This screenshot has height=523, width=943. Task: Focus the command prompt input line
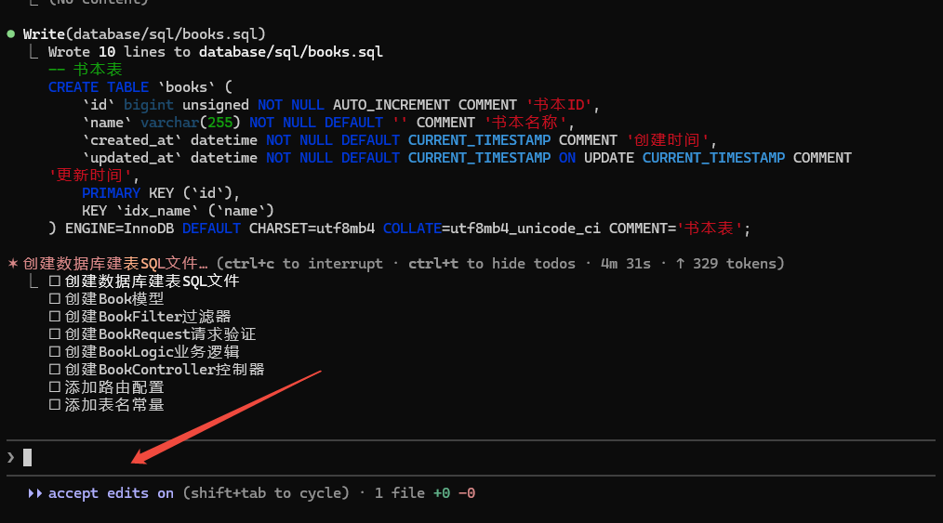(465, 457)
